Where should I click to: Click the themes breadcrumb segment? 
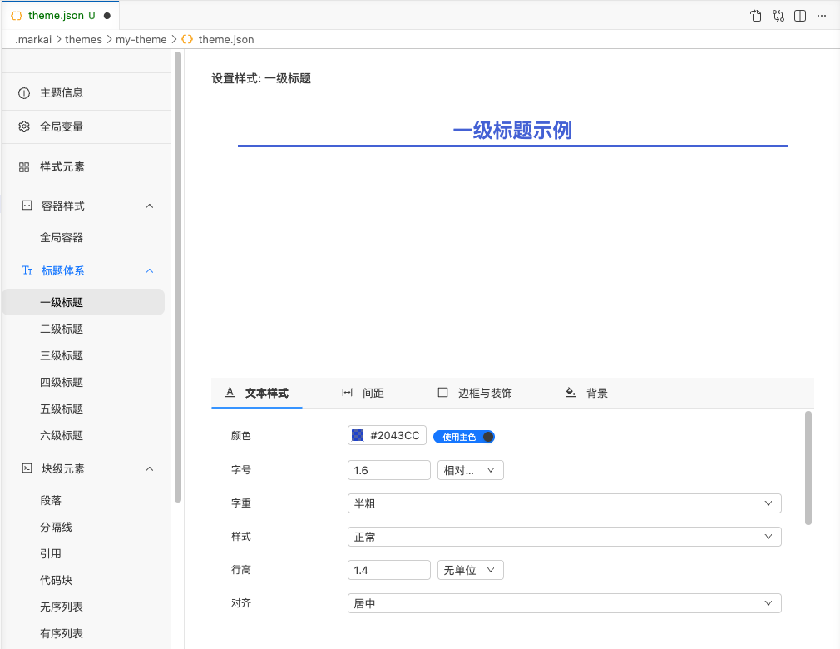pos(83,40)
